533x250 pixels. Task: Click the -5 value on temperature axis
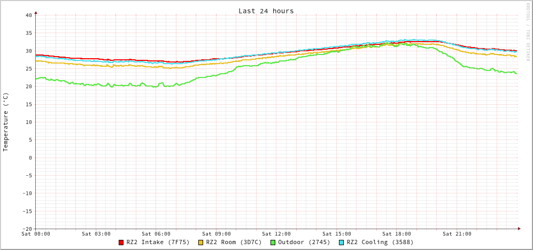[28, 175]
